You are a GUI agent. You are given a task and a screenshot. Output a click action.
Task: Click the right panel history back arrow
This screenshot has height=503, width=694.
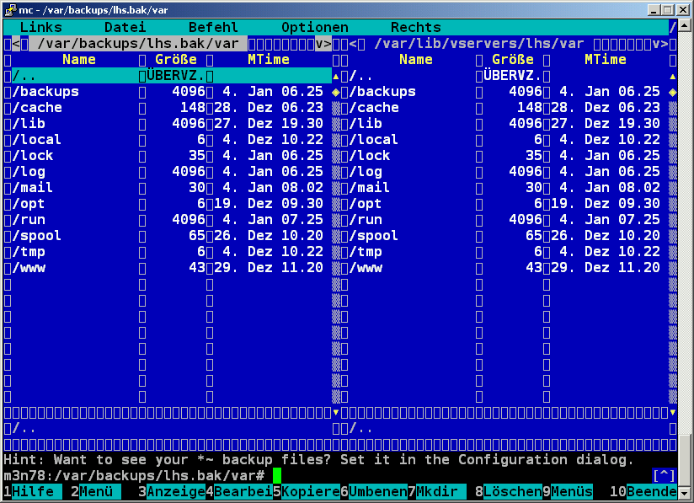click(353, 43)
